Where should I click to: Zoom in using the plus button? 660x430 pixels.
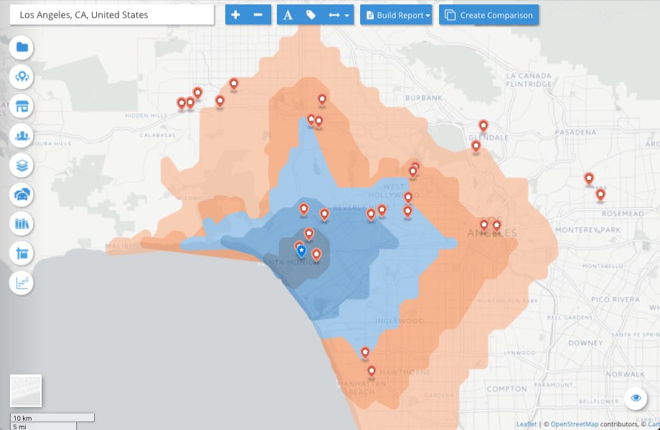click(x=235, y=14)
